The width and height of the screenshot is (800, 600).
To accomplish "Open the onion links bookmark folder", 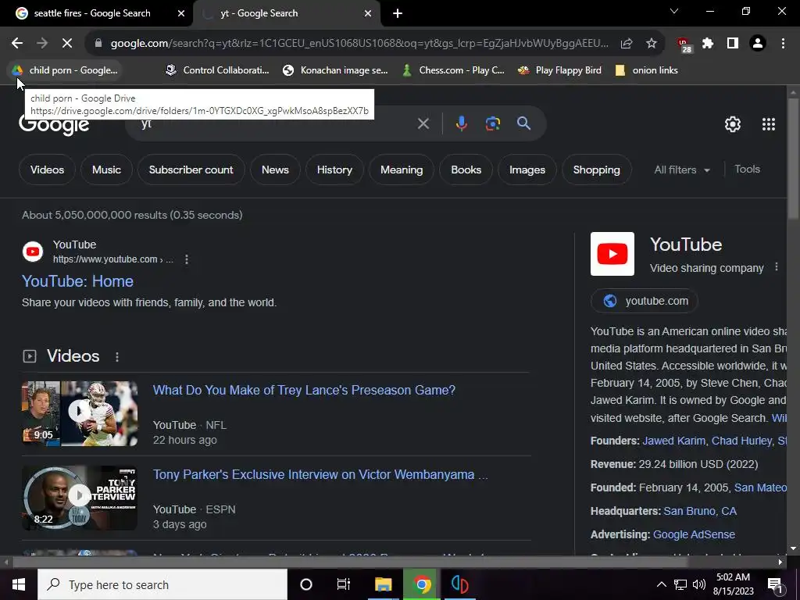I will (x=646, y=70).
